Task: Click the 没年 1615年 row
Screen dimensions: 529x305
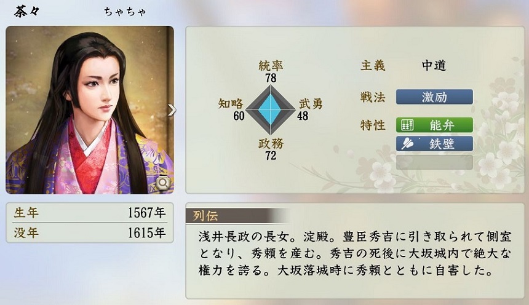Action: coord(90,233)
